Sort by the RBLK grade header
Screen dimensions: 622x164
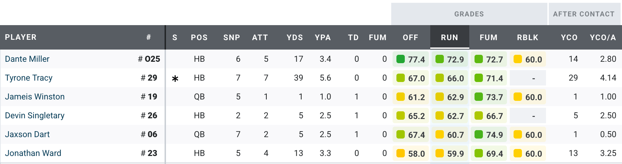pos(528,37)
